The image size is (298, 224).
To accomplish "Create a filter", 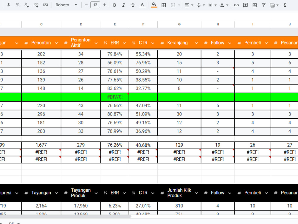I will (x=264, y=5).
